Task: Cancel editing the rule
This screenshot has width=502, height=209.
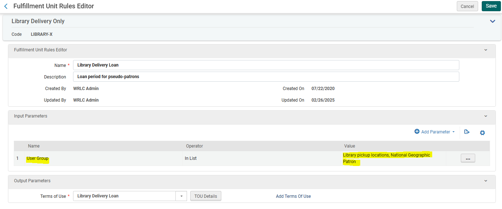Action: coord(467,6)
